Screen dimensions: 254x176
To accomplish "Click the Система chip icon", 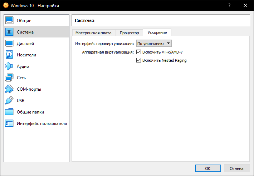I will pyautogui.click(x=9, y=32).
